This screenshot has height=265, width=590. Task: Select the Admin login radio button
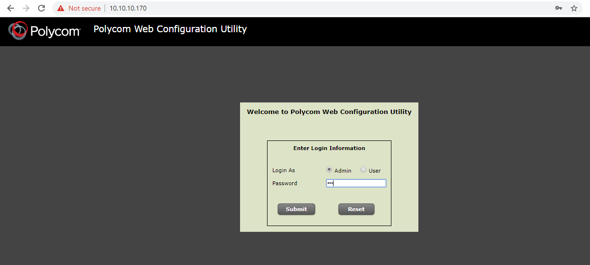click(329, 169)
